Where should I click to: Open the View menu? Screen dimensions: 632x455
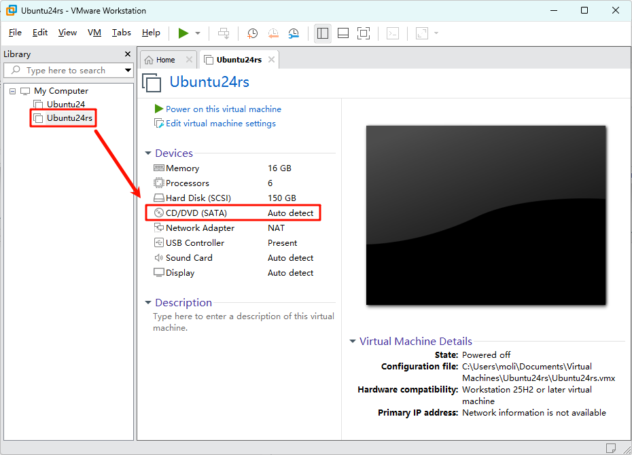tap(67, 32)
